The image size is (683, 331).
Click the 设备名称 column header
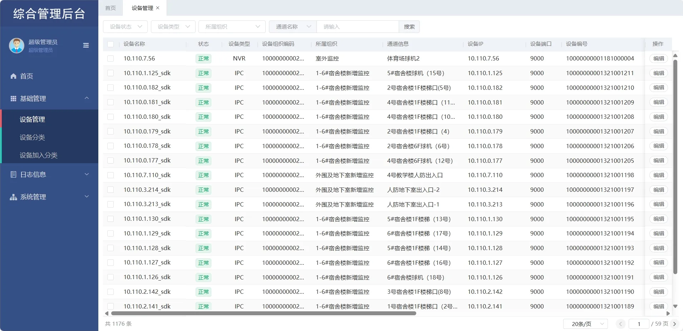pos(134,44)
